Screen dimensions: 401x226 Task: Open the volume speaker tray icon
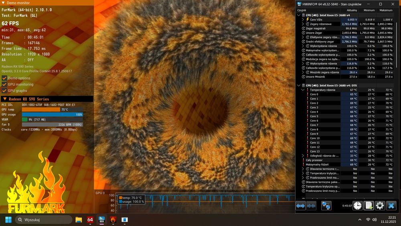tap(375, 220)
